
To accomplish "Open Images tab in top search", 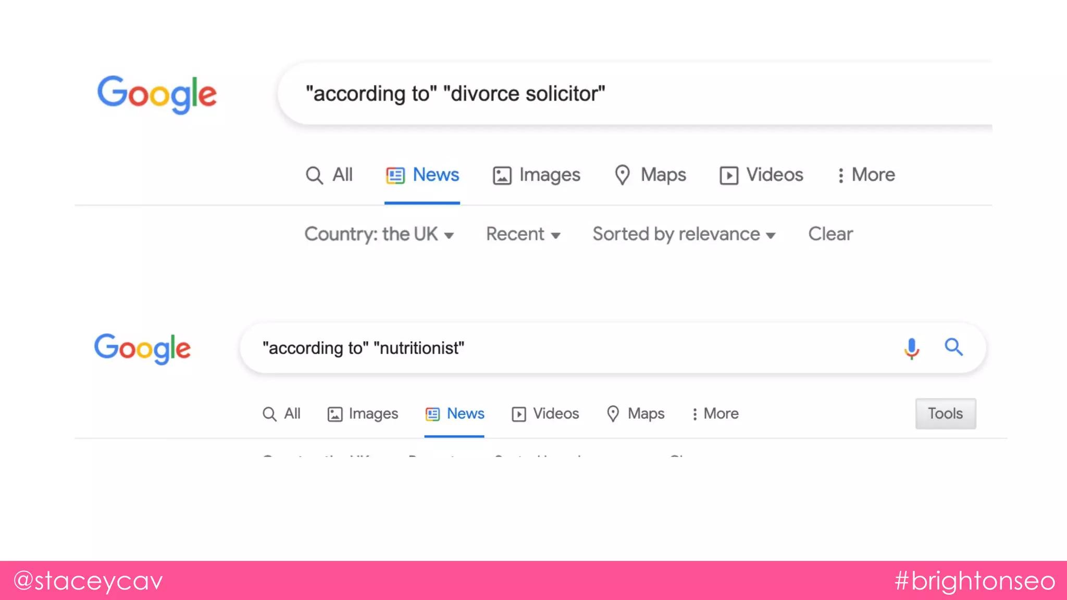I will click(537, 175).
